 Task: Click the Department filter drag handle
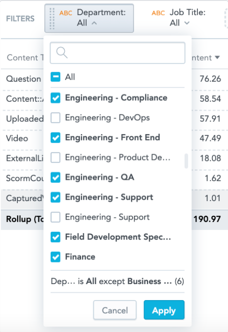52,18
